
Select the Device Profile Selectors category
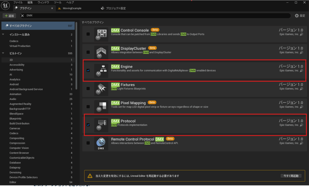[x=38, y=177]
